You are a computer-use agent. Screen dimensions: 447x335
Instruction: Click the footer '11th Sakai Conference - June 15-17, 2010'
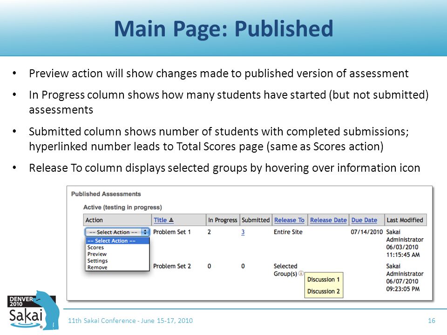pos(130,321)
